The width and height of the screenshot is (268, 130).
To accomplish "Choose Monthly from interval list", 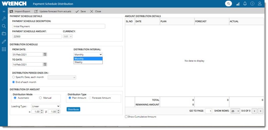I will [88, 59].
